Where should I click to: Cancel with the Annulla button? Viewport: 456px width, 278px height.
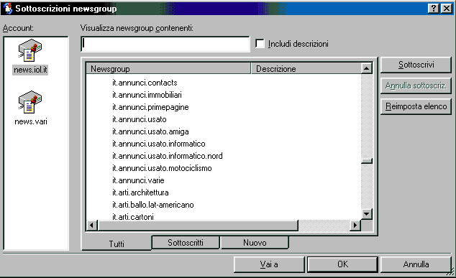click(x=416, y=264)
